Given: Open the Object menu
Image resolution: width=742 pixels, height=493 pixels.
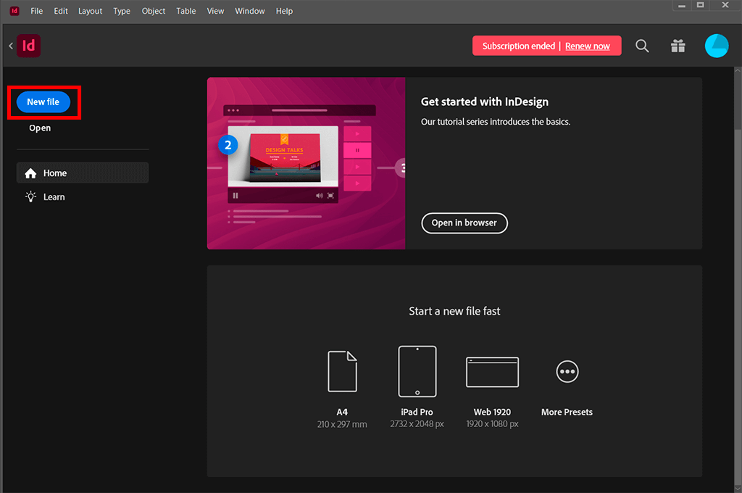Looking at the screenshot, I should pyautogui.click(x=154, y=11).
